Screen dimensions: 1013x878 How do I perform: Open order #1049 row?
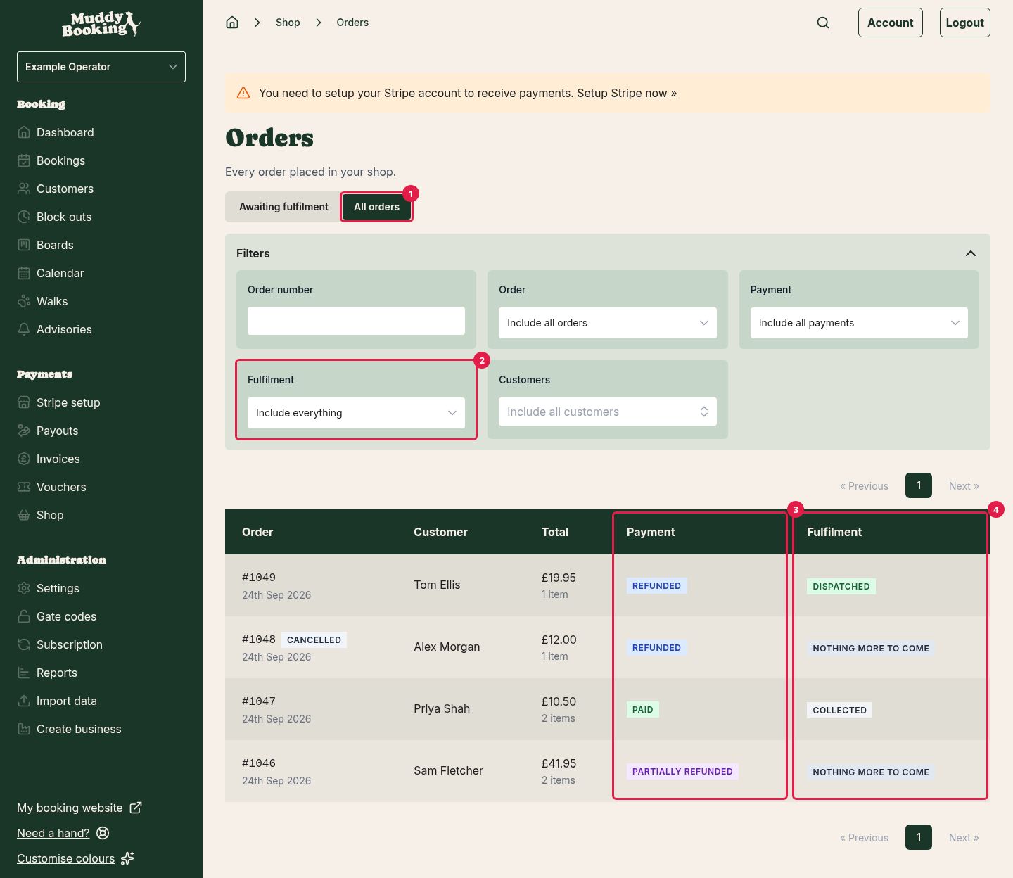coord(608,585)
